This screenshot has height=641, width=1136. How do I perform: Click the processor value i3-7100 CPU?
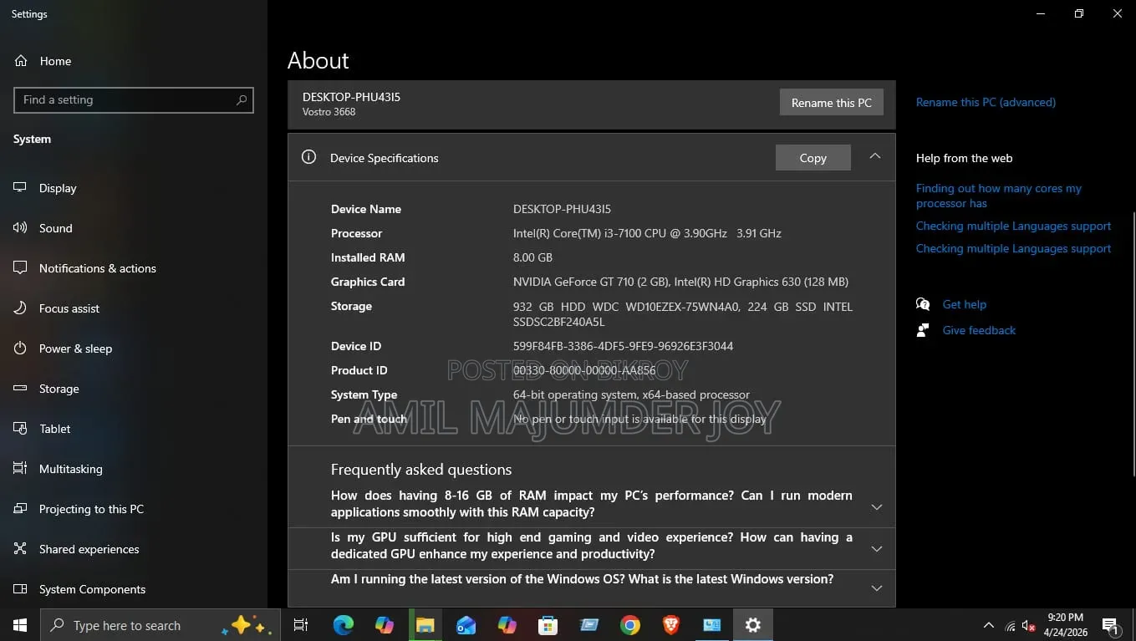tap(647, 233)
